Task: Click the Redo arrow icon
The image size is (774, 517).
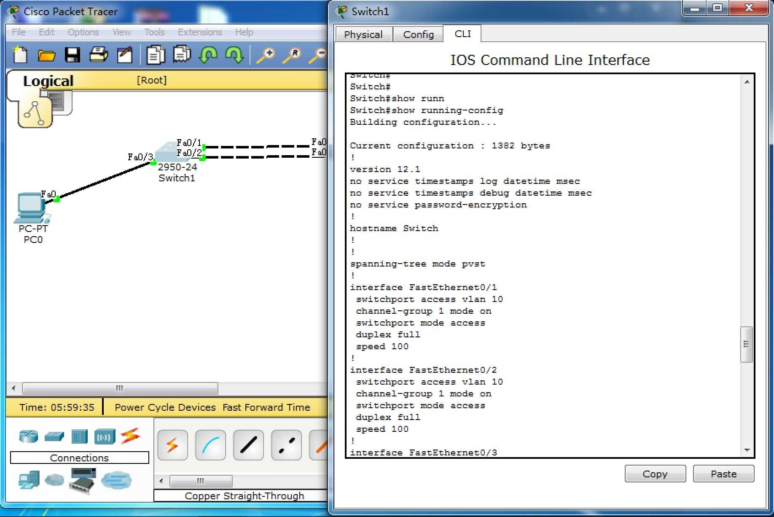Action: click(234, 55)
